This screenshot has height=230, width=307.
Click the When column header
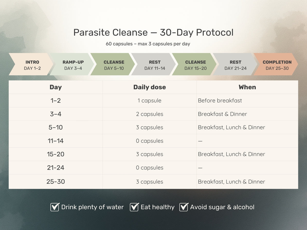click(247, 87)
